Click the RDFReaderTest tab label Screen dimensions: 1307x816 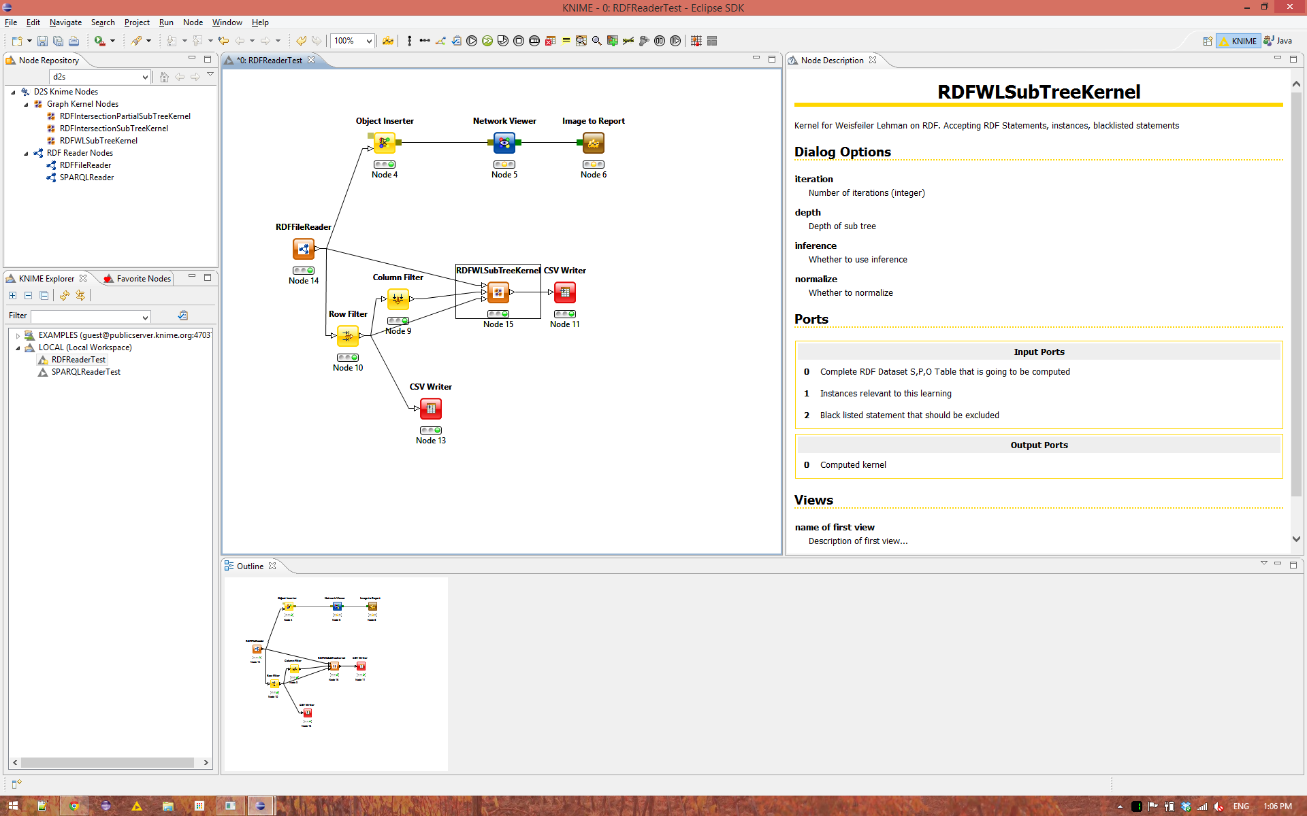(x=272, y=59)
